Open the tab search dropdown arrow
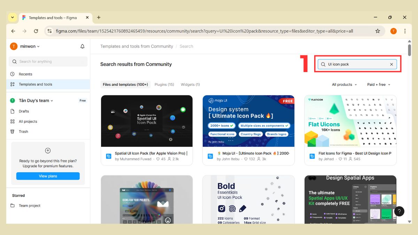 click(12, 17)
